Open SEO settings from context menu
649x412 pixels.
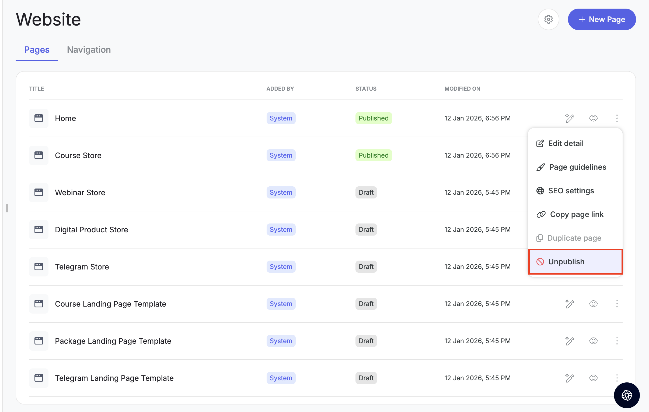pyautogui.click(x=571, y=191)
